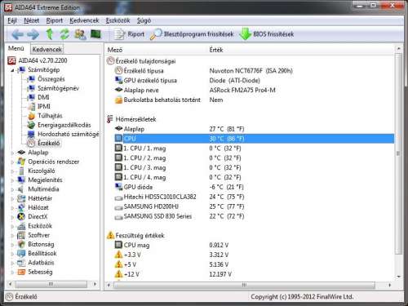The width and height of the screenshot is (408, 306).
Task: Select the Alaplap neve row
Action: pyautogui.click(x=250, y=90)
